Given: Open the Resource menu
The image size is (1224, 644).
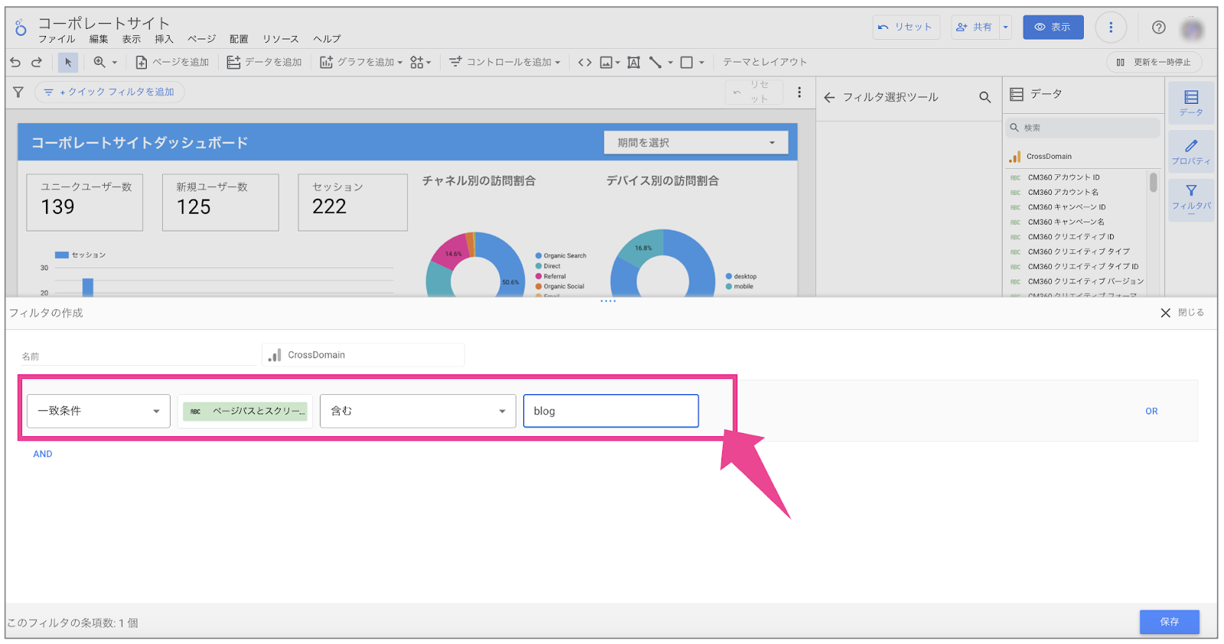Looking at the screenshot, I should point(281,40).
